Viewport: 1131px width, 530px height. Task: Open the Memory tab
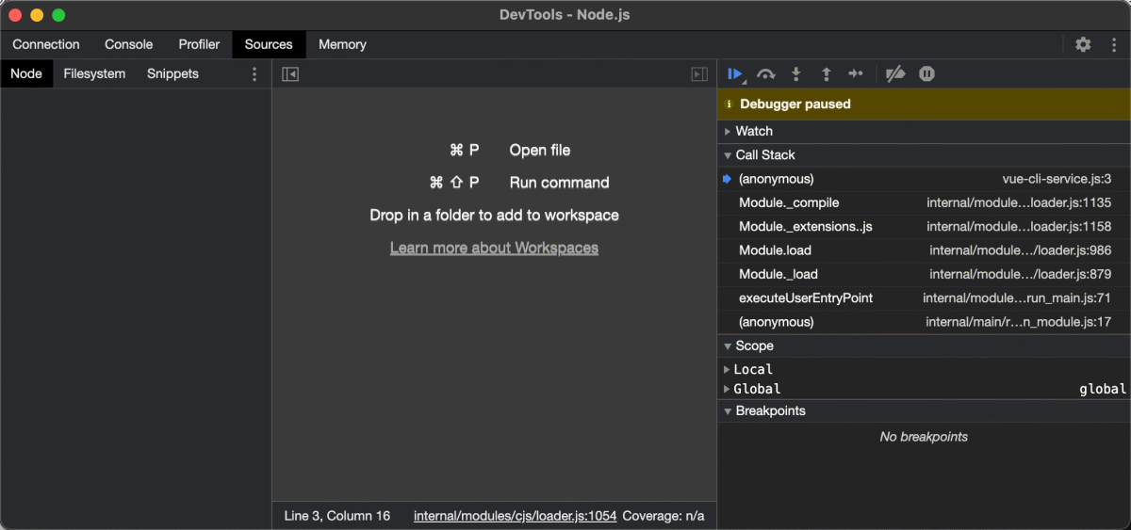coord(342,44)
